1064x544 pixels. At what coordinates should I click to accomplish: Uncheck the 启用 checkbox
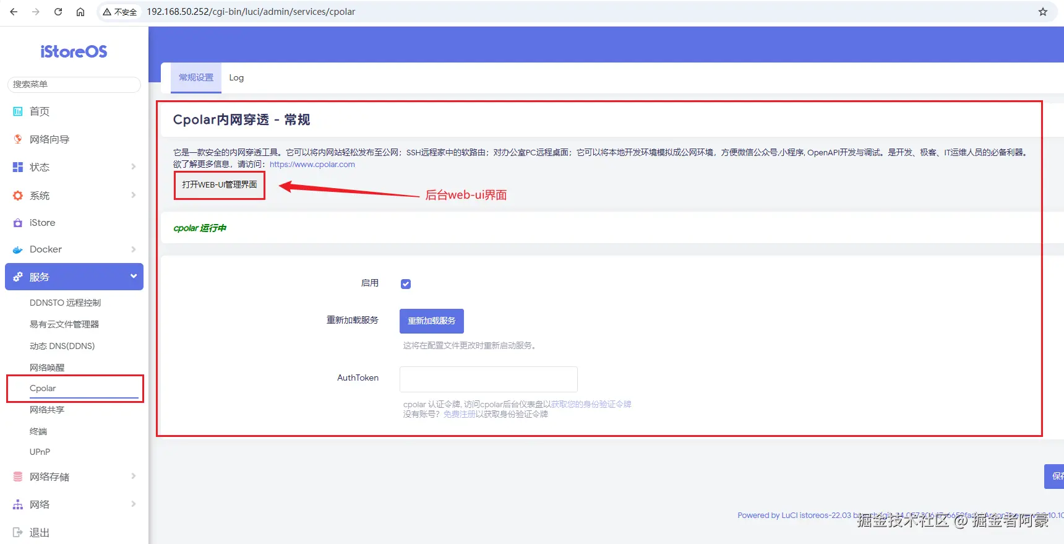coord(406,284)
